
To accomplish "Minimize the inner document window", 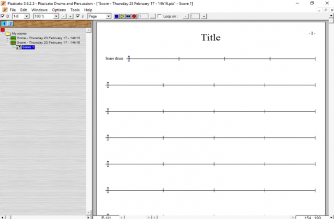I will (319, 10).
